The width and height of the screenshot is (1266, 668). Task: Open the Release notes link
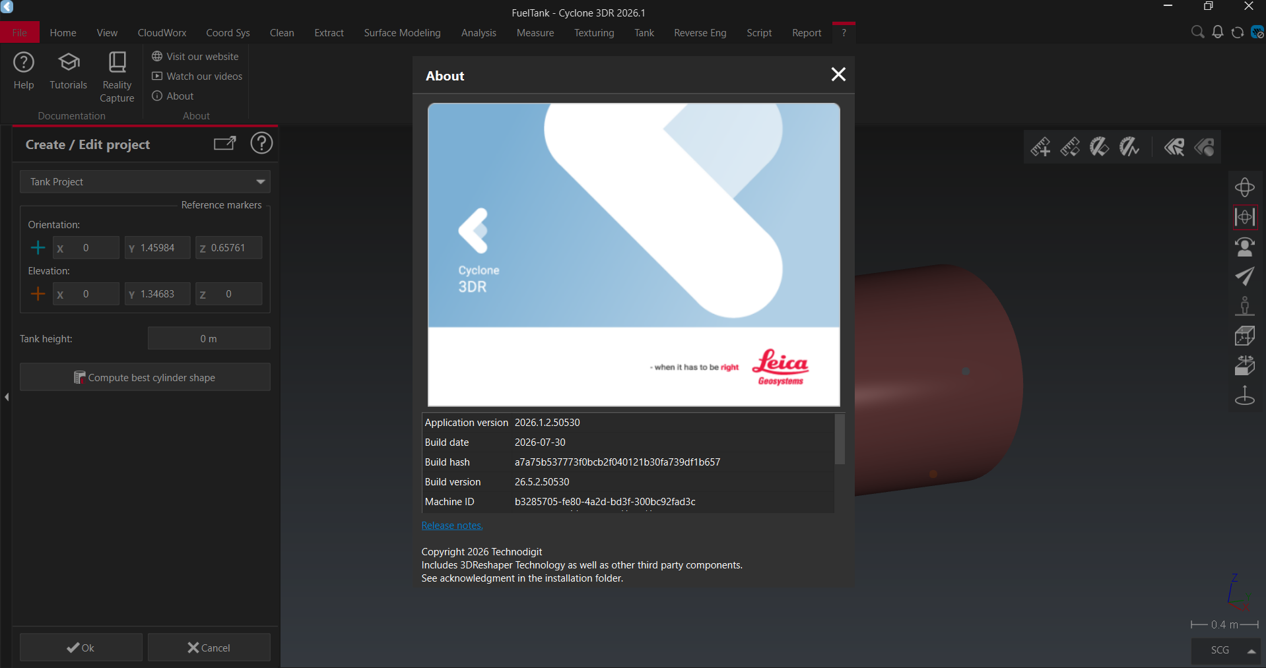pyautogui.click(x=452, y=526)
